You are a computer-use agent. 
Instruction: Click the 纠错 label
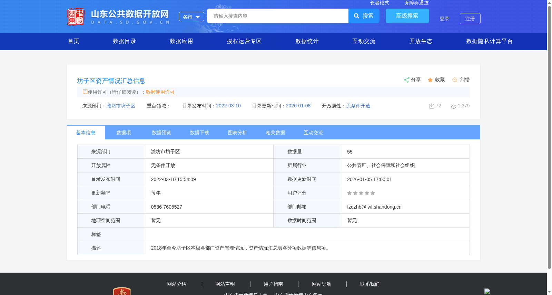tap(465, 80)
